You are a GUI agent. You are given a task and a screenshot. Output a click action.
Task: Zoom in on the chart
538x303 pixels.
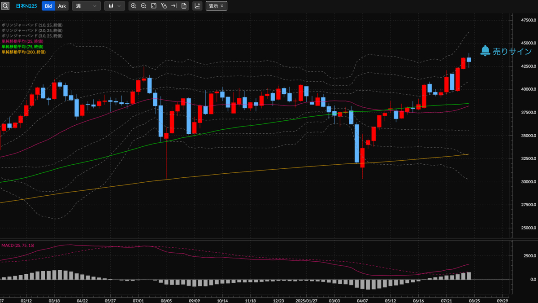coord(133,6)
